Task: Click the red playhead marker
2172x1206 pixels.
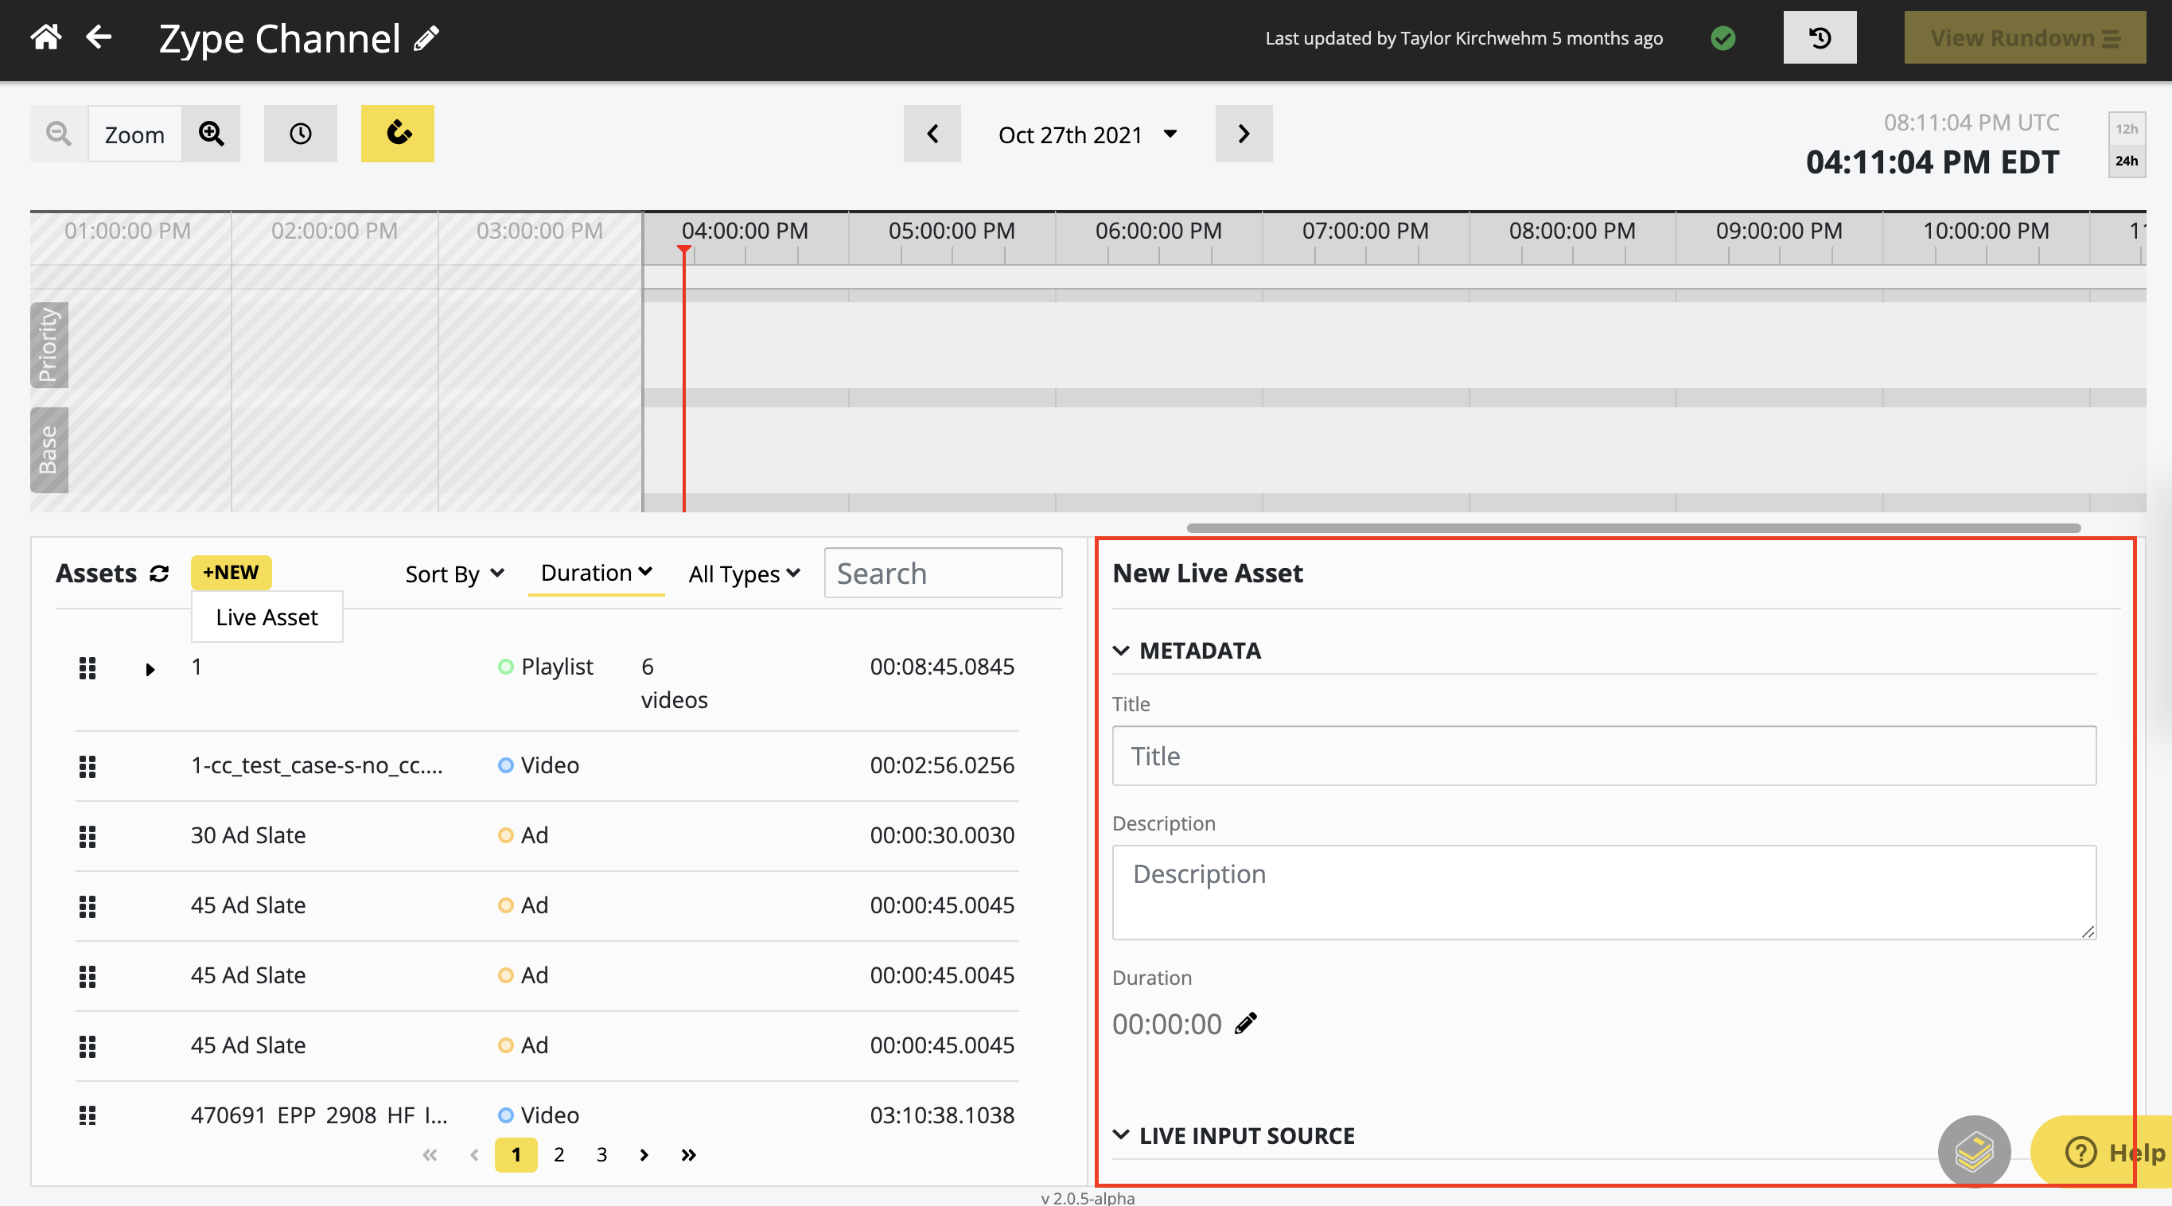Action: pyautogui.click(x=683, y=251)
